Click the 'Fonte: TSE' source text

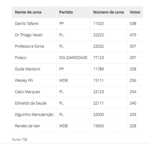(x=20, y=140)
